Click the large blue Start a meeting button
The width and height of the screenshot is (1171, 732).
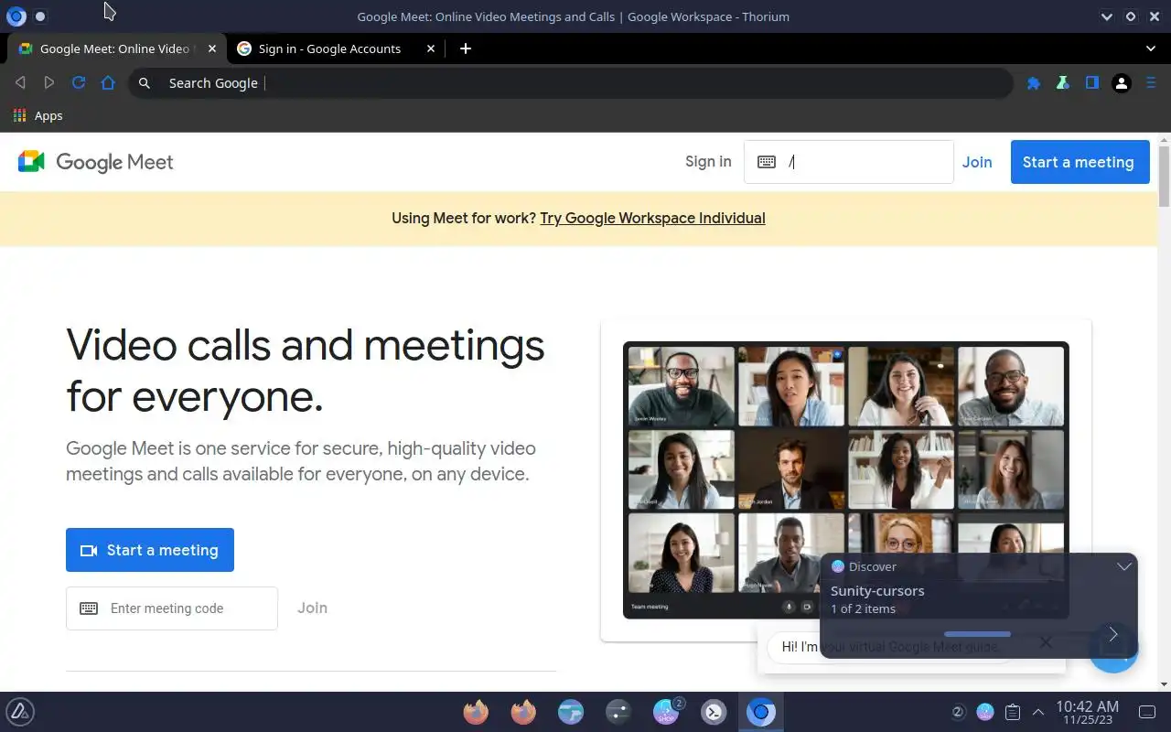click(x=150, y=550)
